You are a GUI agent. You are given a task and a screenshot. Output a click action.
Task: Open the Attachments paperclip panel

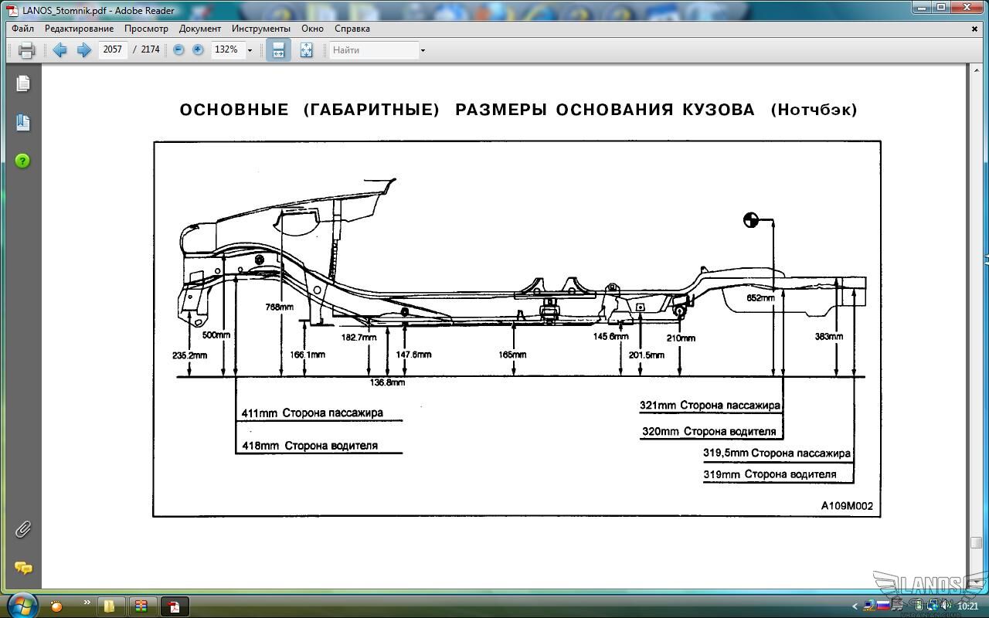point(22,529)
